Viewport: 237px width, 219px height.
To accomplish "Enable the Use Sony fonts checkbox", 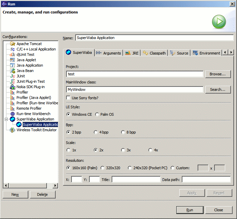I will pyautogui.click(x=68, y=98).
